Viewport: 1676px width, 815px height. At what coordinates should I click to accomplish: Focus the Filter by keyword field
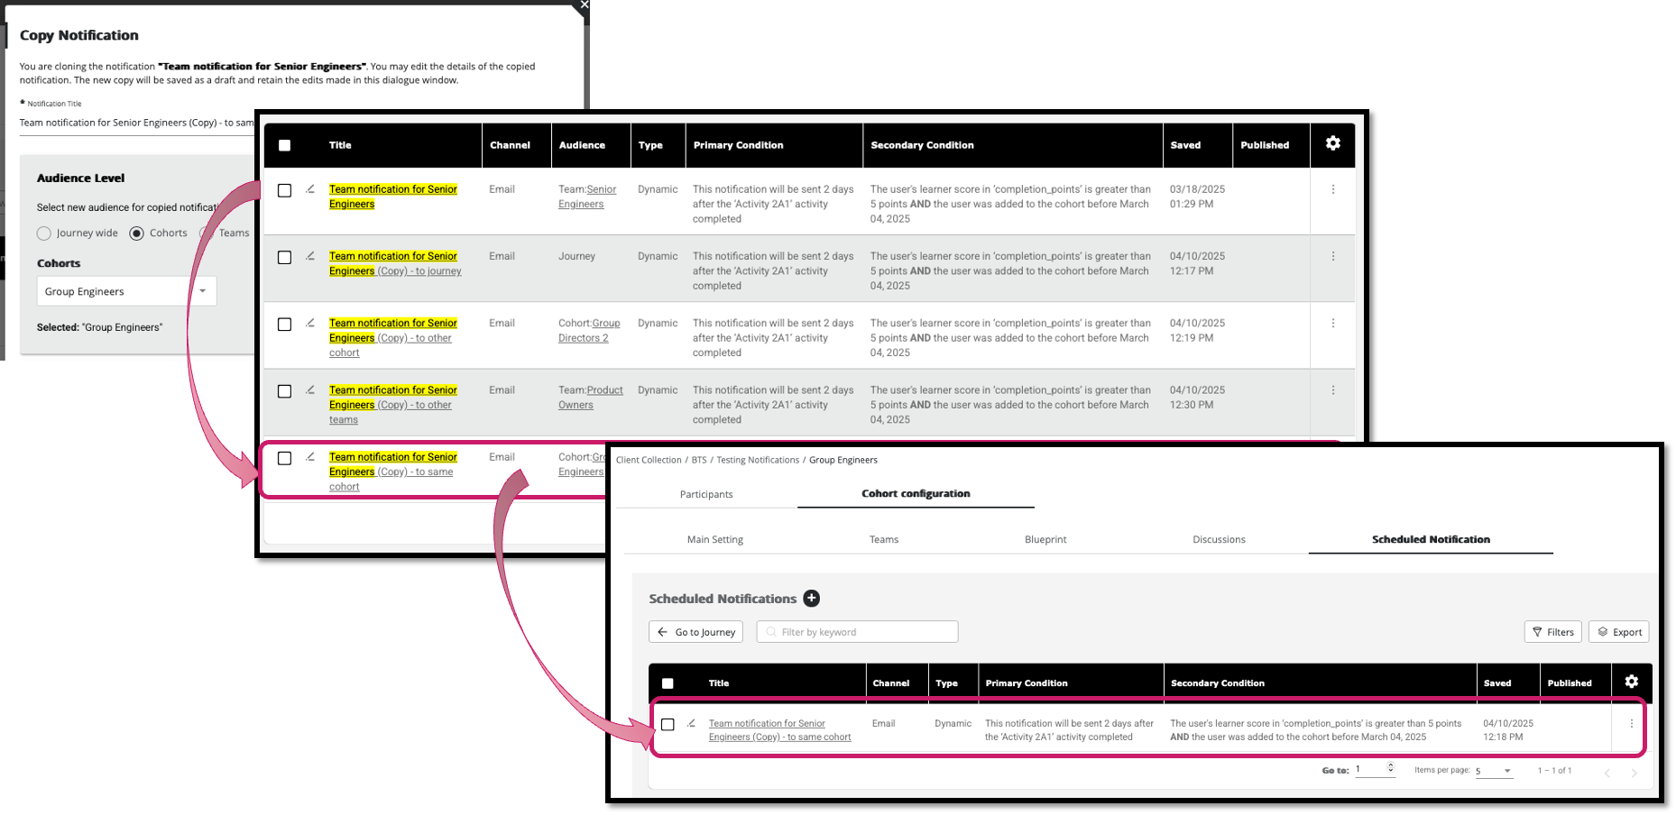click(857, 632)
